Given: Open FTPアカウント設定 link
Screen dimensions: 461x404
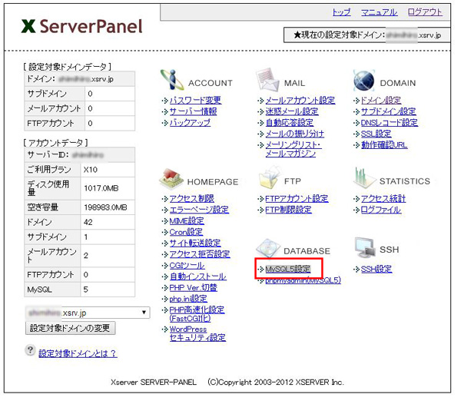Looking at the screenshot, I should point(297,199).
